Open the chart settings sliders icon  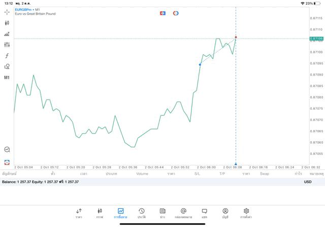7,45
